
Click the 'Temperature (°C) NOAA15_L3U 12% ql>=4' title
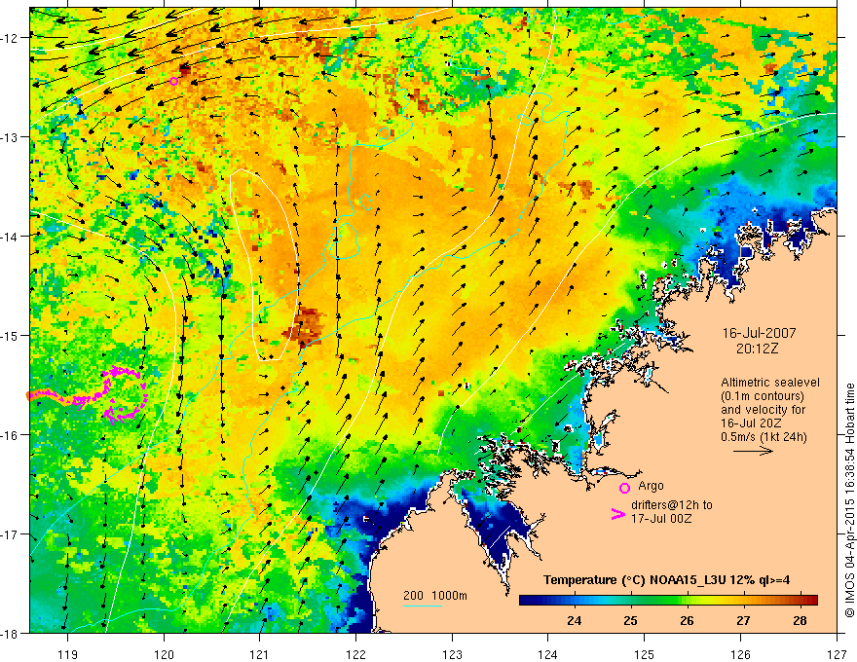pyautogui.click(x=666, y=580)
